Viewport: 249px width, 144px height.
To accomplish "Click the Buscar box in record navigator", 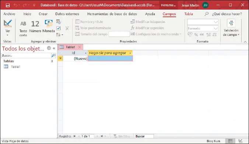I will pyautogui.click(x=144, y=136).
